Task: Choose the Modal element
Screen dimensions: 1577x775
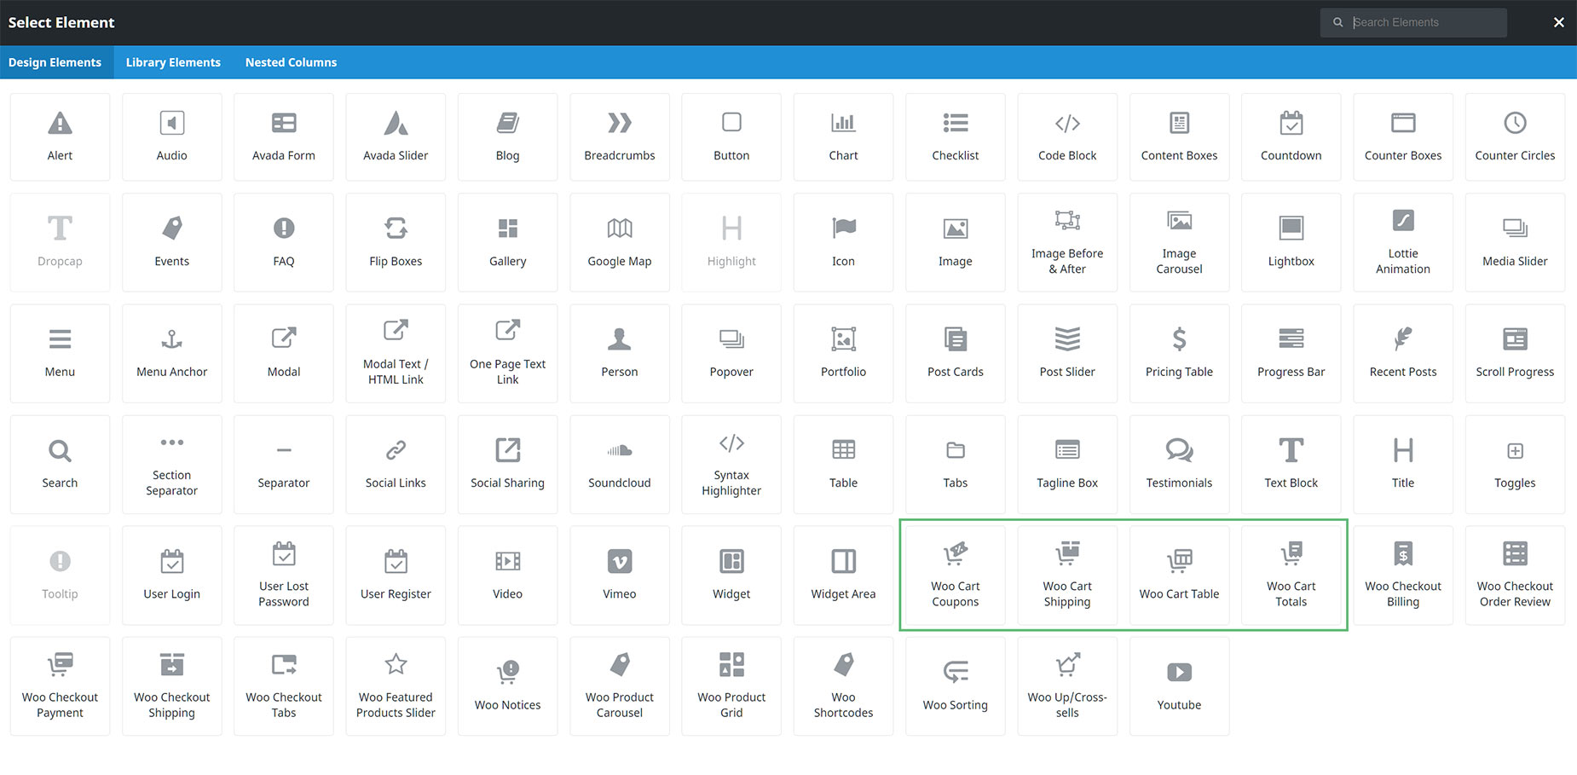Action: click(284, 353)
